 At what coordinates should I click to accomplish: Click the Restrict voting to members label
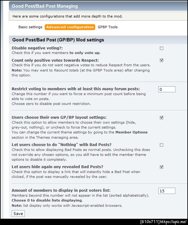(x=76, y=89)
